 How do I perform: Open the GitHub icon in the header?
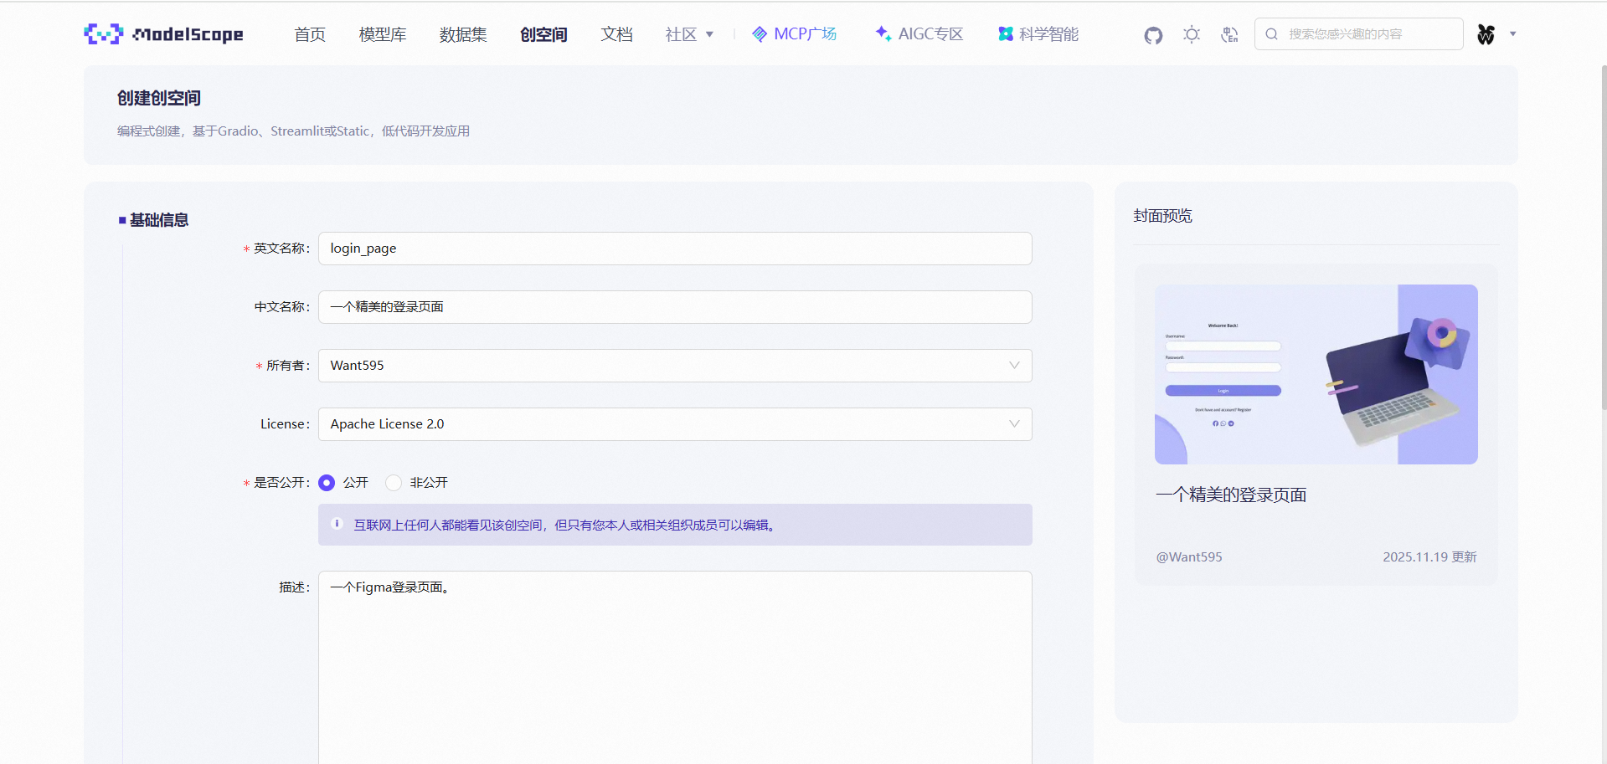pos(1152,35)
